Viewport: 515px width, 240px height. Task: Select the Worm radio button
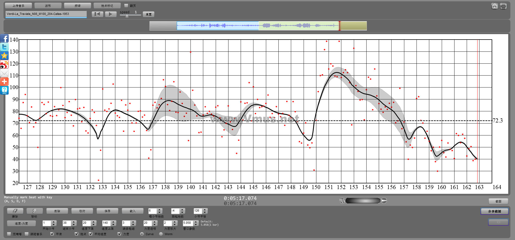(x=161, y=234)
